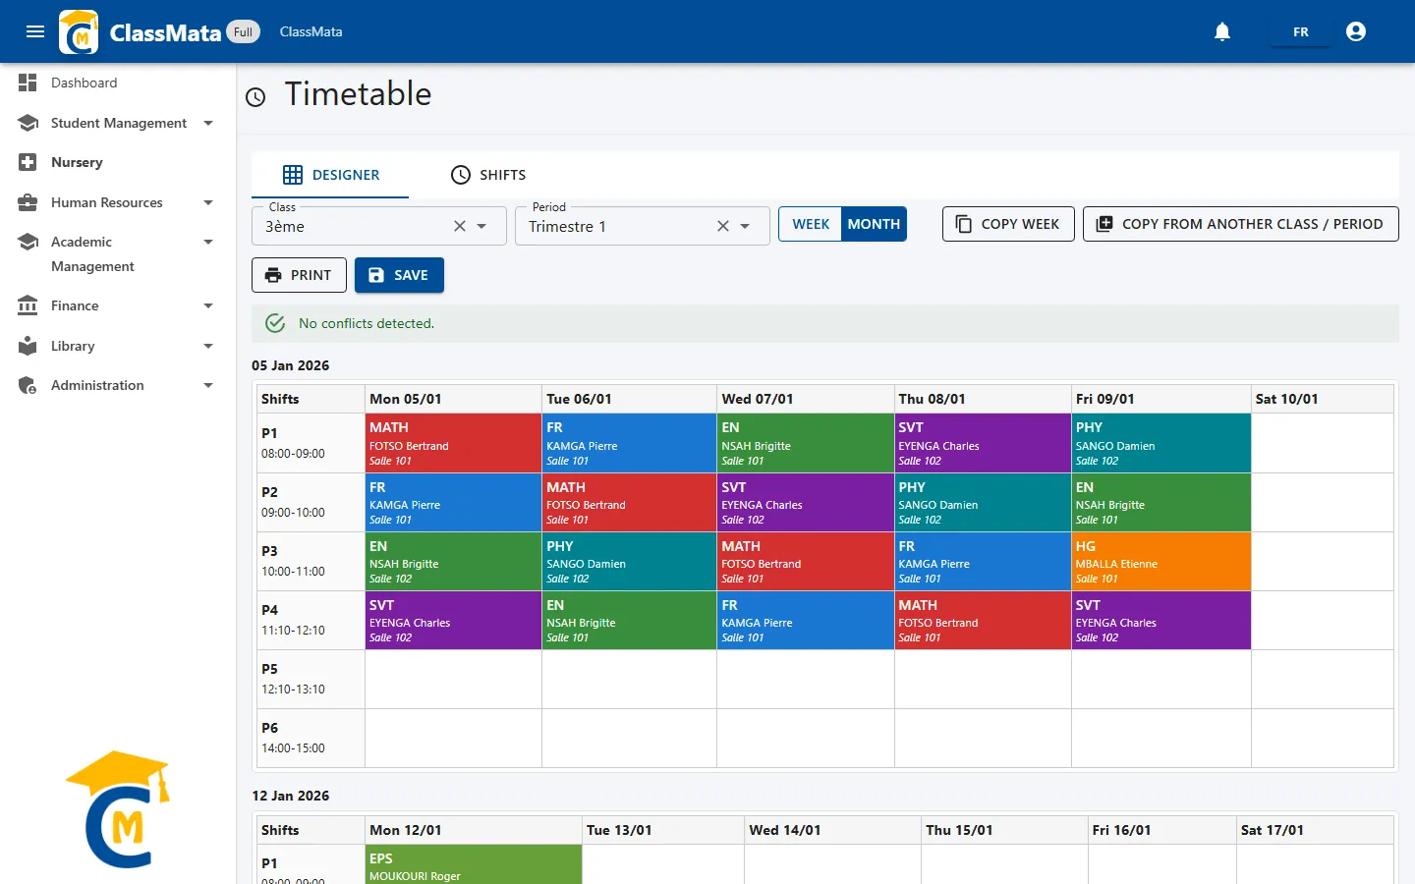Open the Period dropdown arrow
The image size is (1415, 884).
click(745, 226)
